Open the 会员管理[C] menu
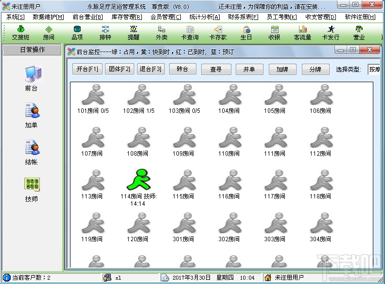385x284 pixels. (x=166, y=17)
